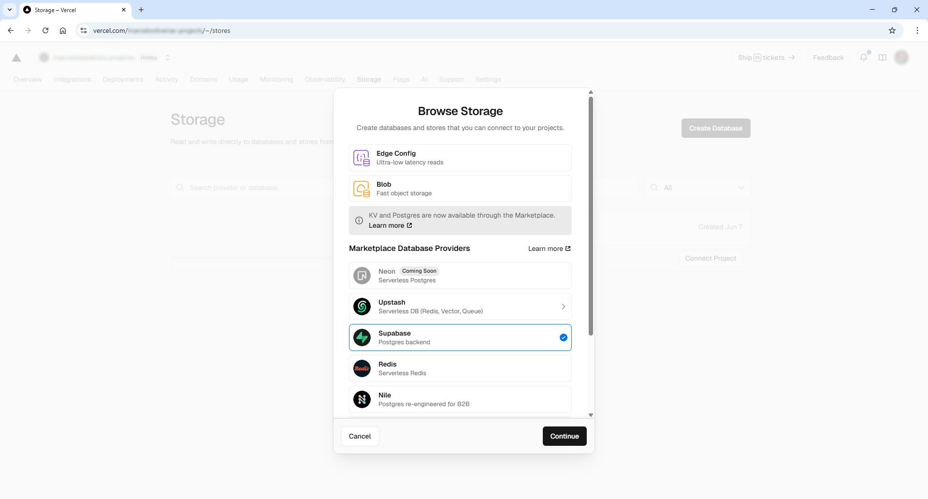The image size is (928, 499).
Task: Click the dialog's vertical scrollbar thumb
Action: (x=591, y=216)
